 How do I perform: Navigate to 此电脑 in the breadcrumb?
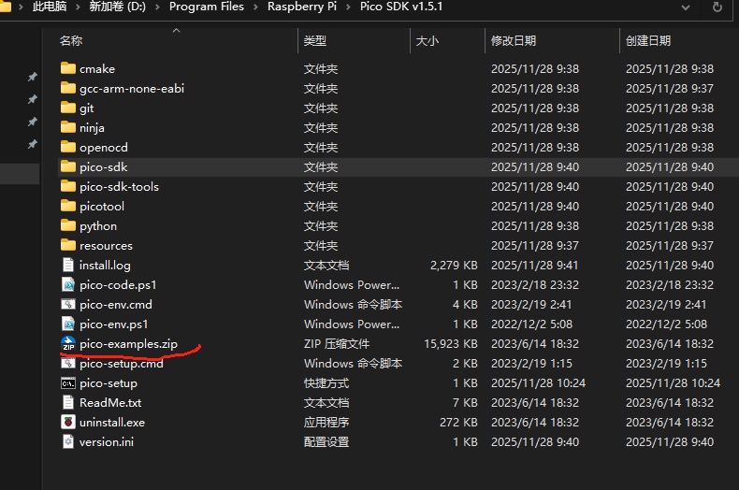(50, 7)
